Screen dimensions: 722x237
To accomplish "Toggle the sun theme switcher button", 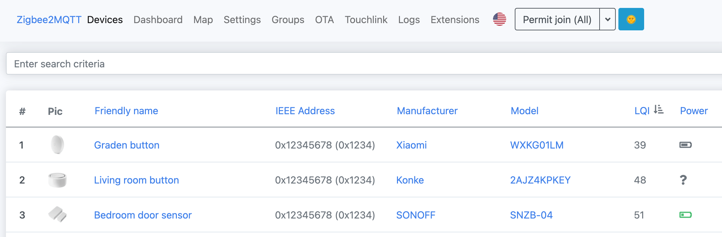I will coord(631,19).
